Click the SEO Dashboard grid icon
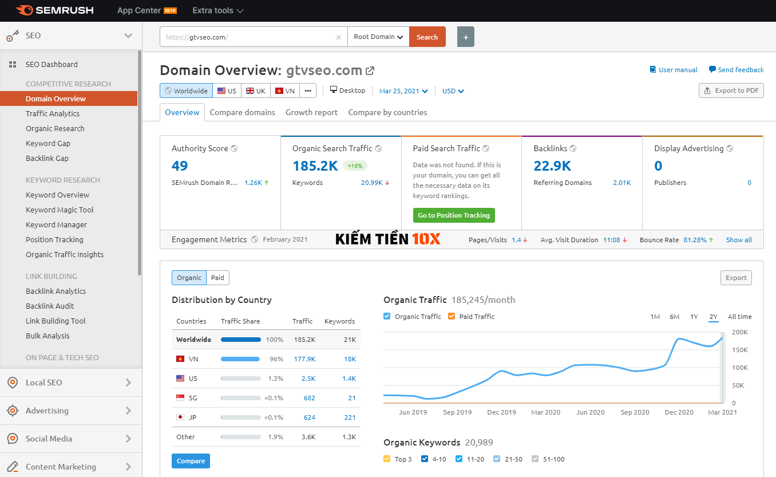Screen dimensions: 776x477 pos(13,65)
